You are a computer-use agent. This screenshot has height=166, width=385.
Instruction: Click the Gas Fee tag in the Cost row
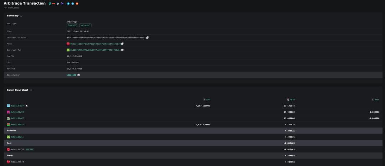30,149
